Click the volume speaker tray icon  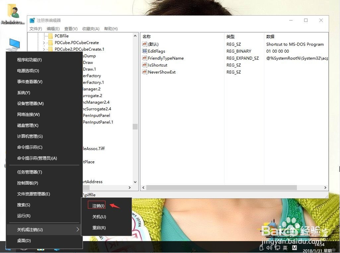[x=269, y=248]
